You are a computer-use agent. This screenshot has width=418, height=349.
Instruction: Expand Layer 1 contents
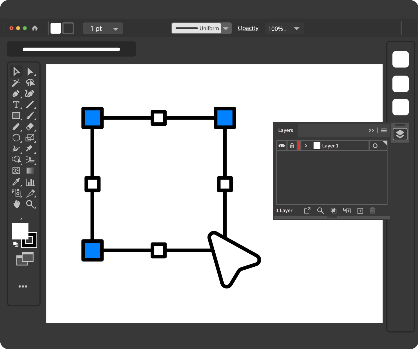(306, 146)
